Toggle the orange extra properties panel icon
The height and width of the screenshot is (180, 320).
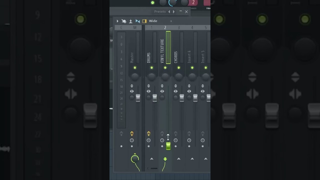(144, 21)
